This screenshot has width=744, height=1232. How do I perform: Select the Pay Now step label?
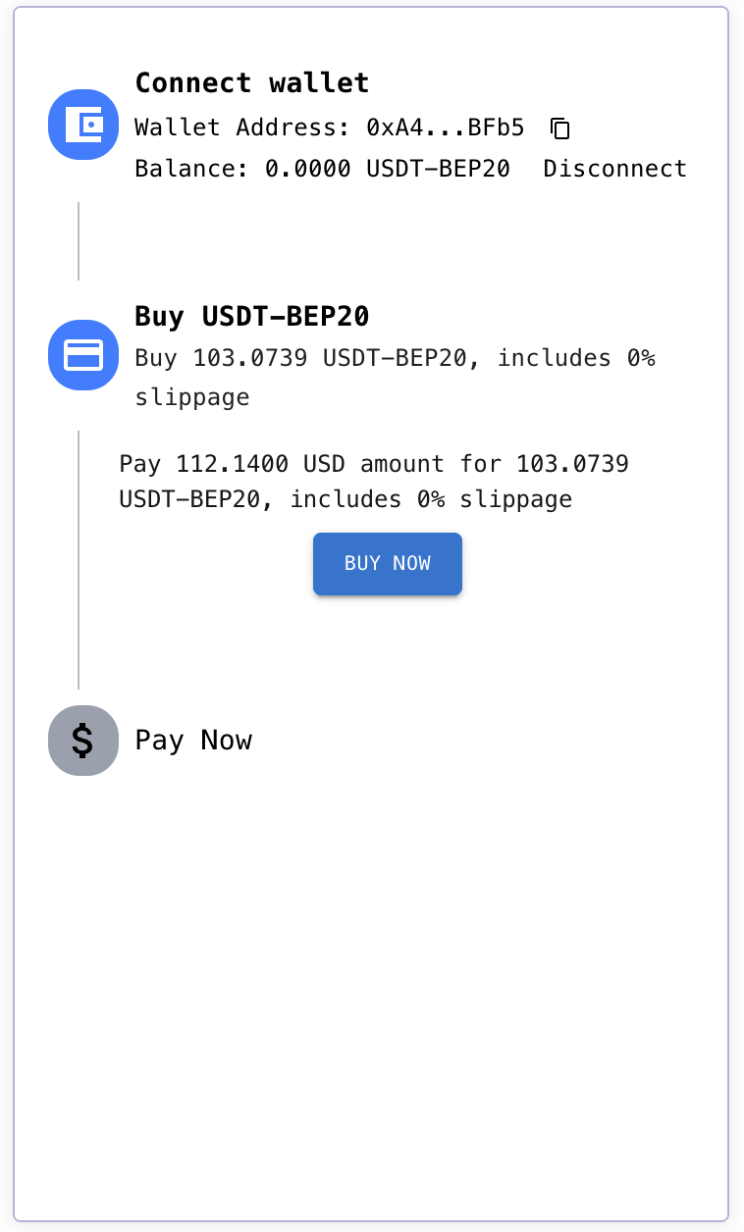pyautogui.click(x=193, y=741)
